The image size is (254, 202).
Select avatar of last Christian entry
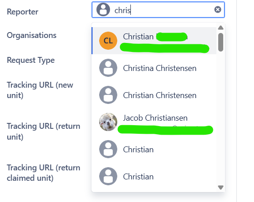click(108, 176)
